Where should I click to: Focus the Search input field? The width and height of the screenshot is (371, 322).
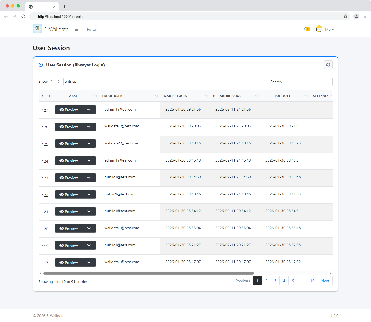point(308,82)
